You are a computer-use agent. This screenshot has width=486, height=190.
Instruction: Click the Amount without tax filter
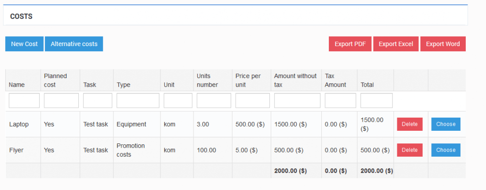(297, 101)
